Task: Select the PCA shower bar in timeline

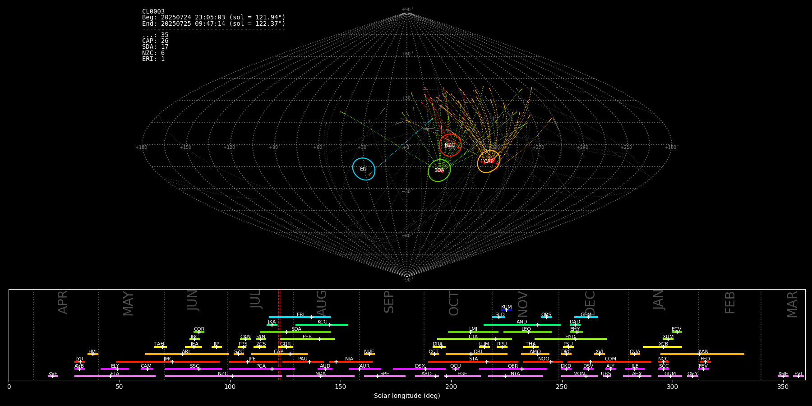Action: (x=262, y=369)
